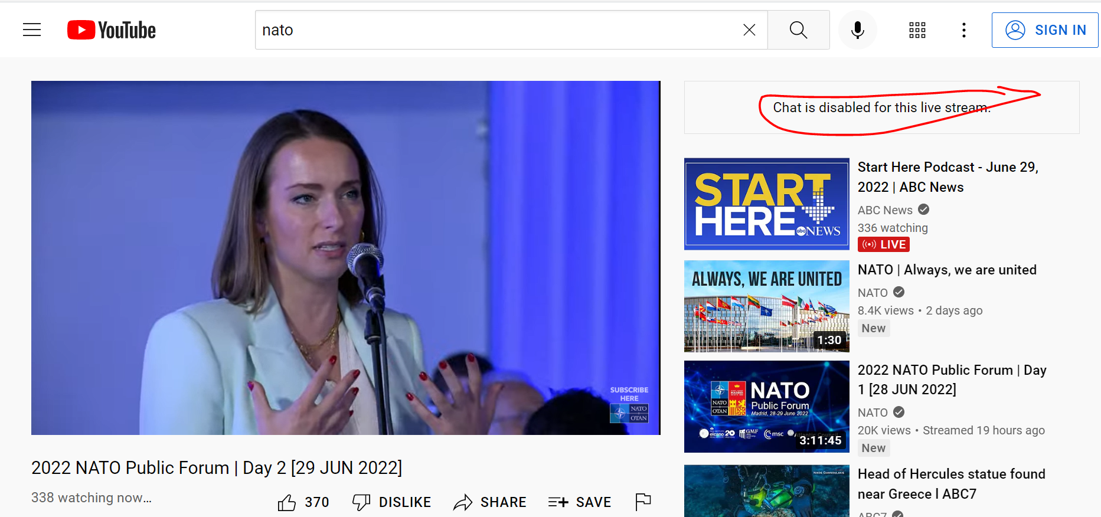Share the NATO Public Forum video

[x=490, y=502]
